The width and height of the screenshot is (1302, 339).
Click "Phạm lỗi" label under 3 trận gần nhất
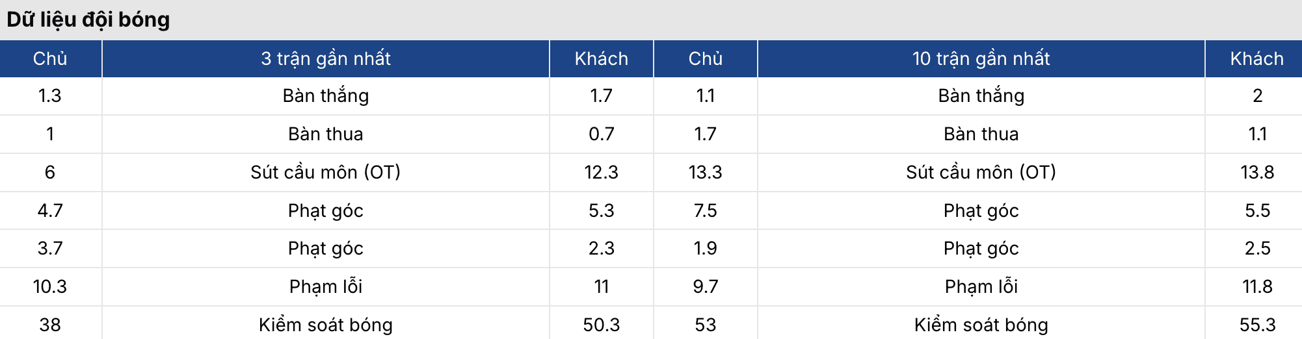326,286
